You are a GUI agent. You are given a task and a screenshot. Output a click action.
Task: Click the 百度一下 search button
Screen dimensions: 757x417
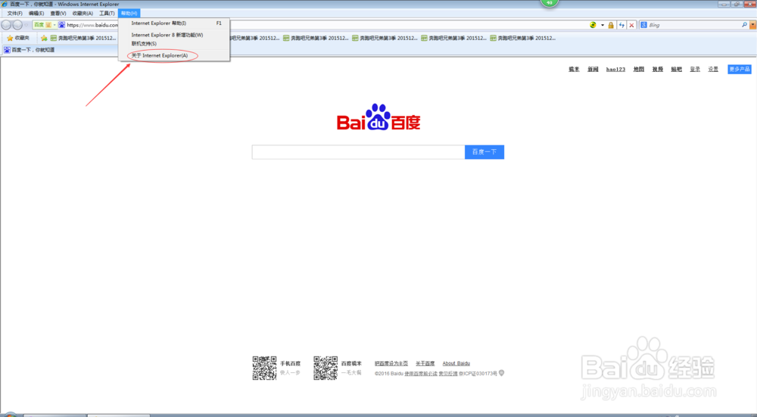pos(484,152)
